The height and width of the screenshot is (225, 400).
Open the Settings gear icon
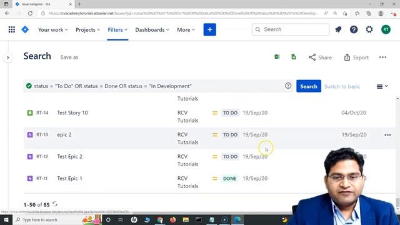(x=369, y=29)
